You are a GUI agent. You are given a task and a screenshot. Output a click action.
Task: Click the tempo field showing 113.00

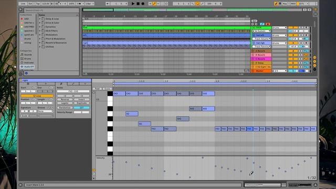click(46, 4)
